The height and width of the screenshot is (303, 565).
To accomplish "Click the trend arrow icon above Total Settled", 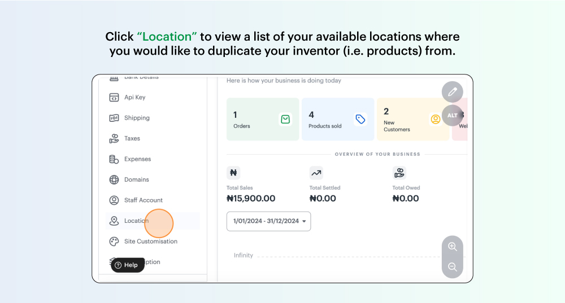I will 316,173.
